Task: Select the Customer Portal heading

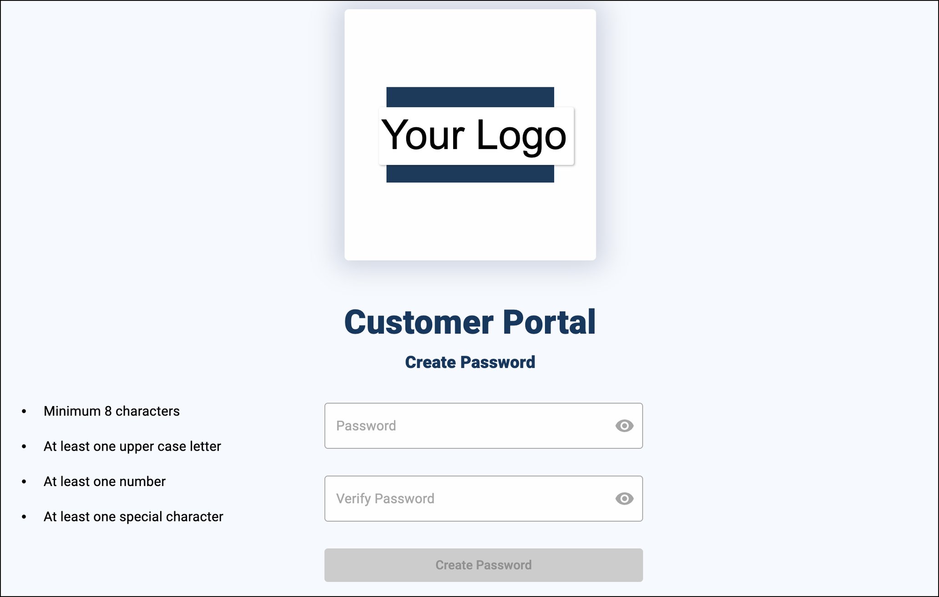Action: (470, 322)
